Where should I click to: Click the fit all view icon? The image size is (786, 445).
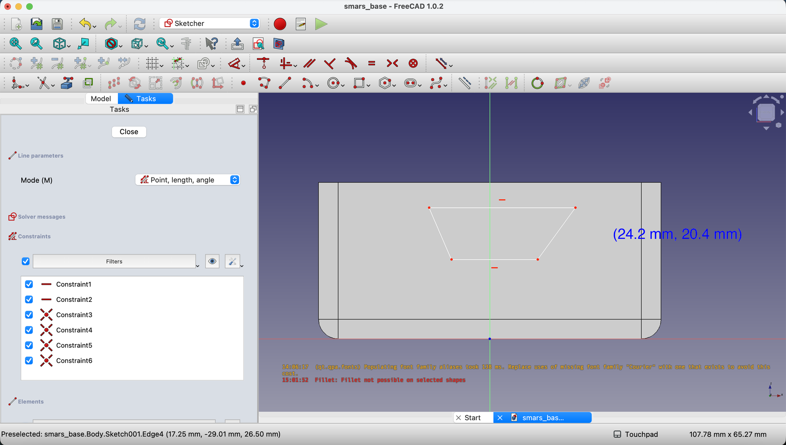[16, 43]
